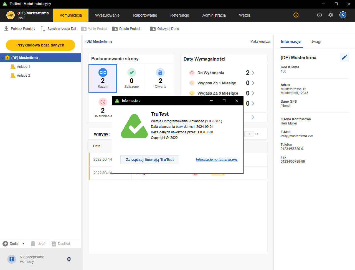Click the Maksymalizuj link

click(x=260, y=41)
